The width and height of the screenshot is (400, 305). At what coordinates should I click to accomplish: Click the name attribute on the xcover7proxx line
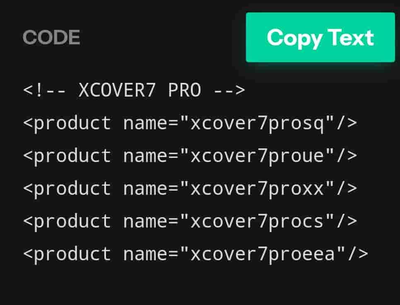[x=145, y=189]
